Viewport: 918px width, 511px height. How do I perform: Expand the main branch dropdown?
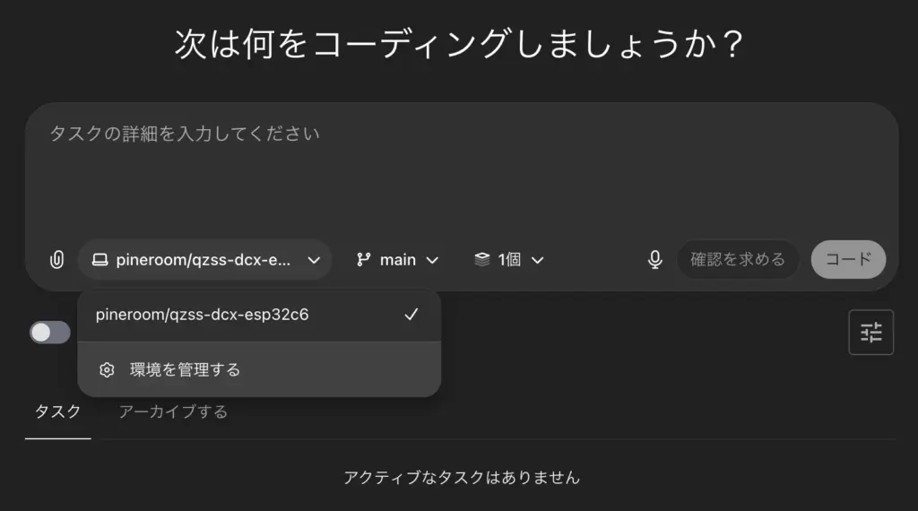click(398, 260)
